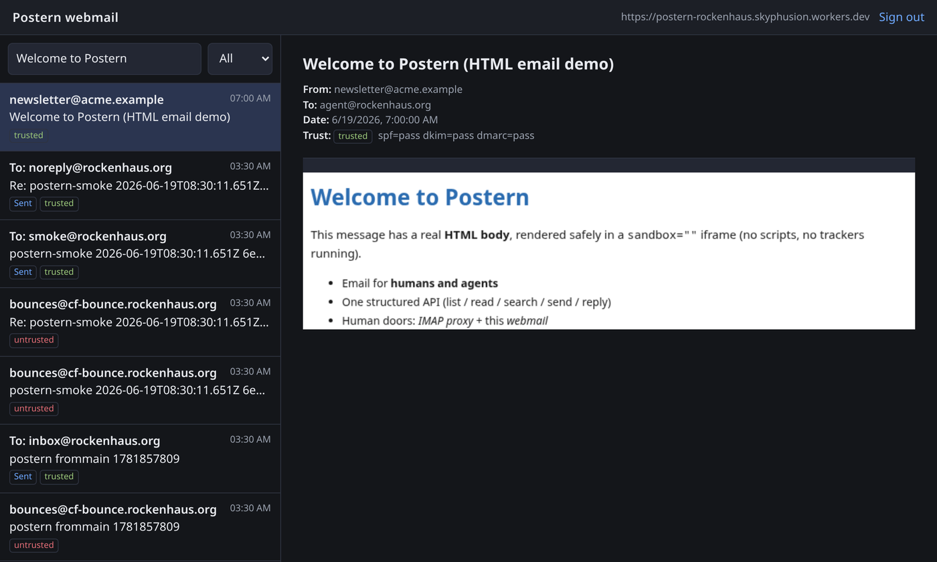Click the bullet about One structured API
This screenshot has height=562, width=937.
[x=477, y=302]
